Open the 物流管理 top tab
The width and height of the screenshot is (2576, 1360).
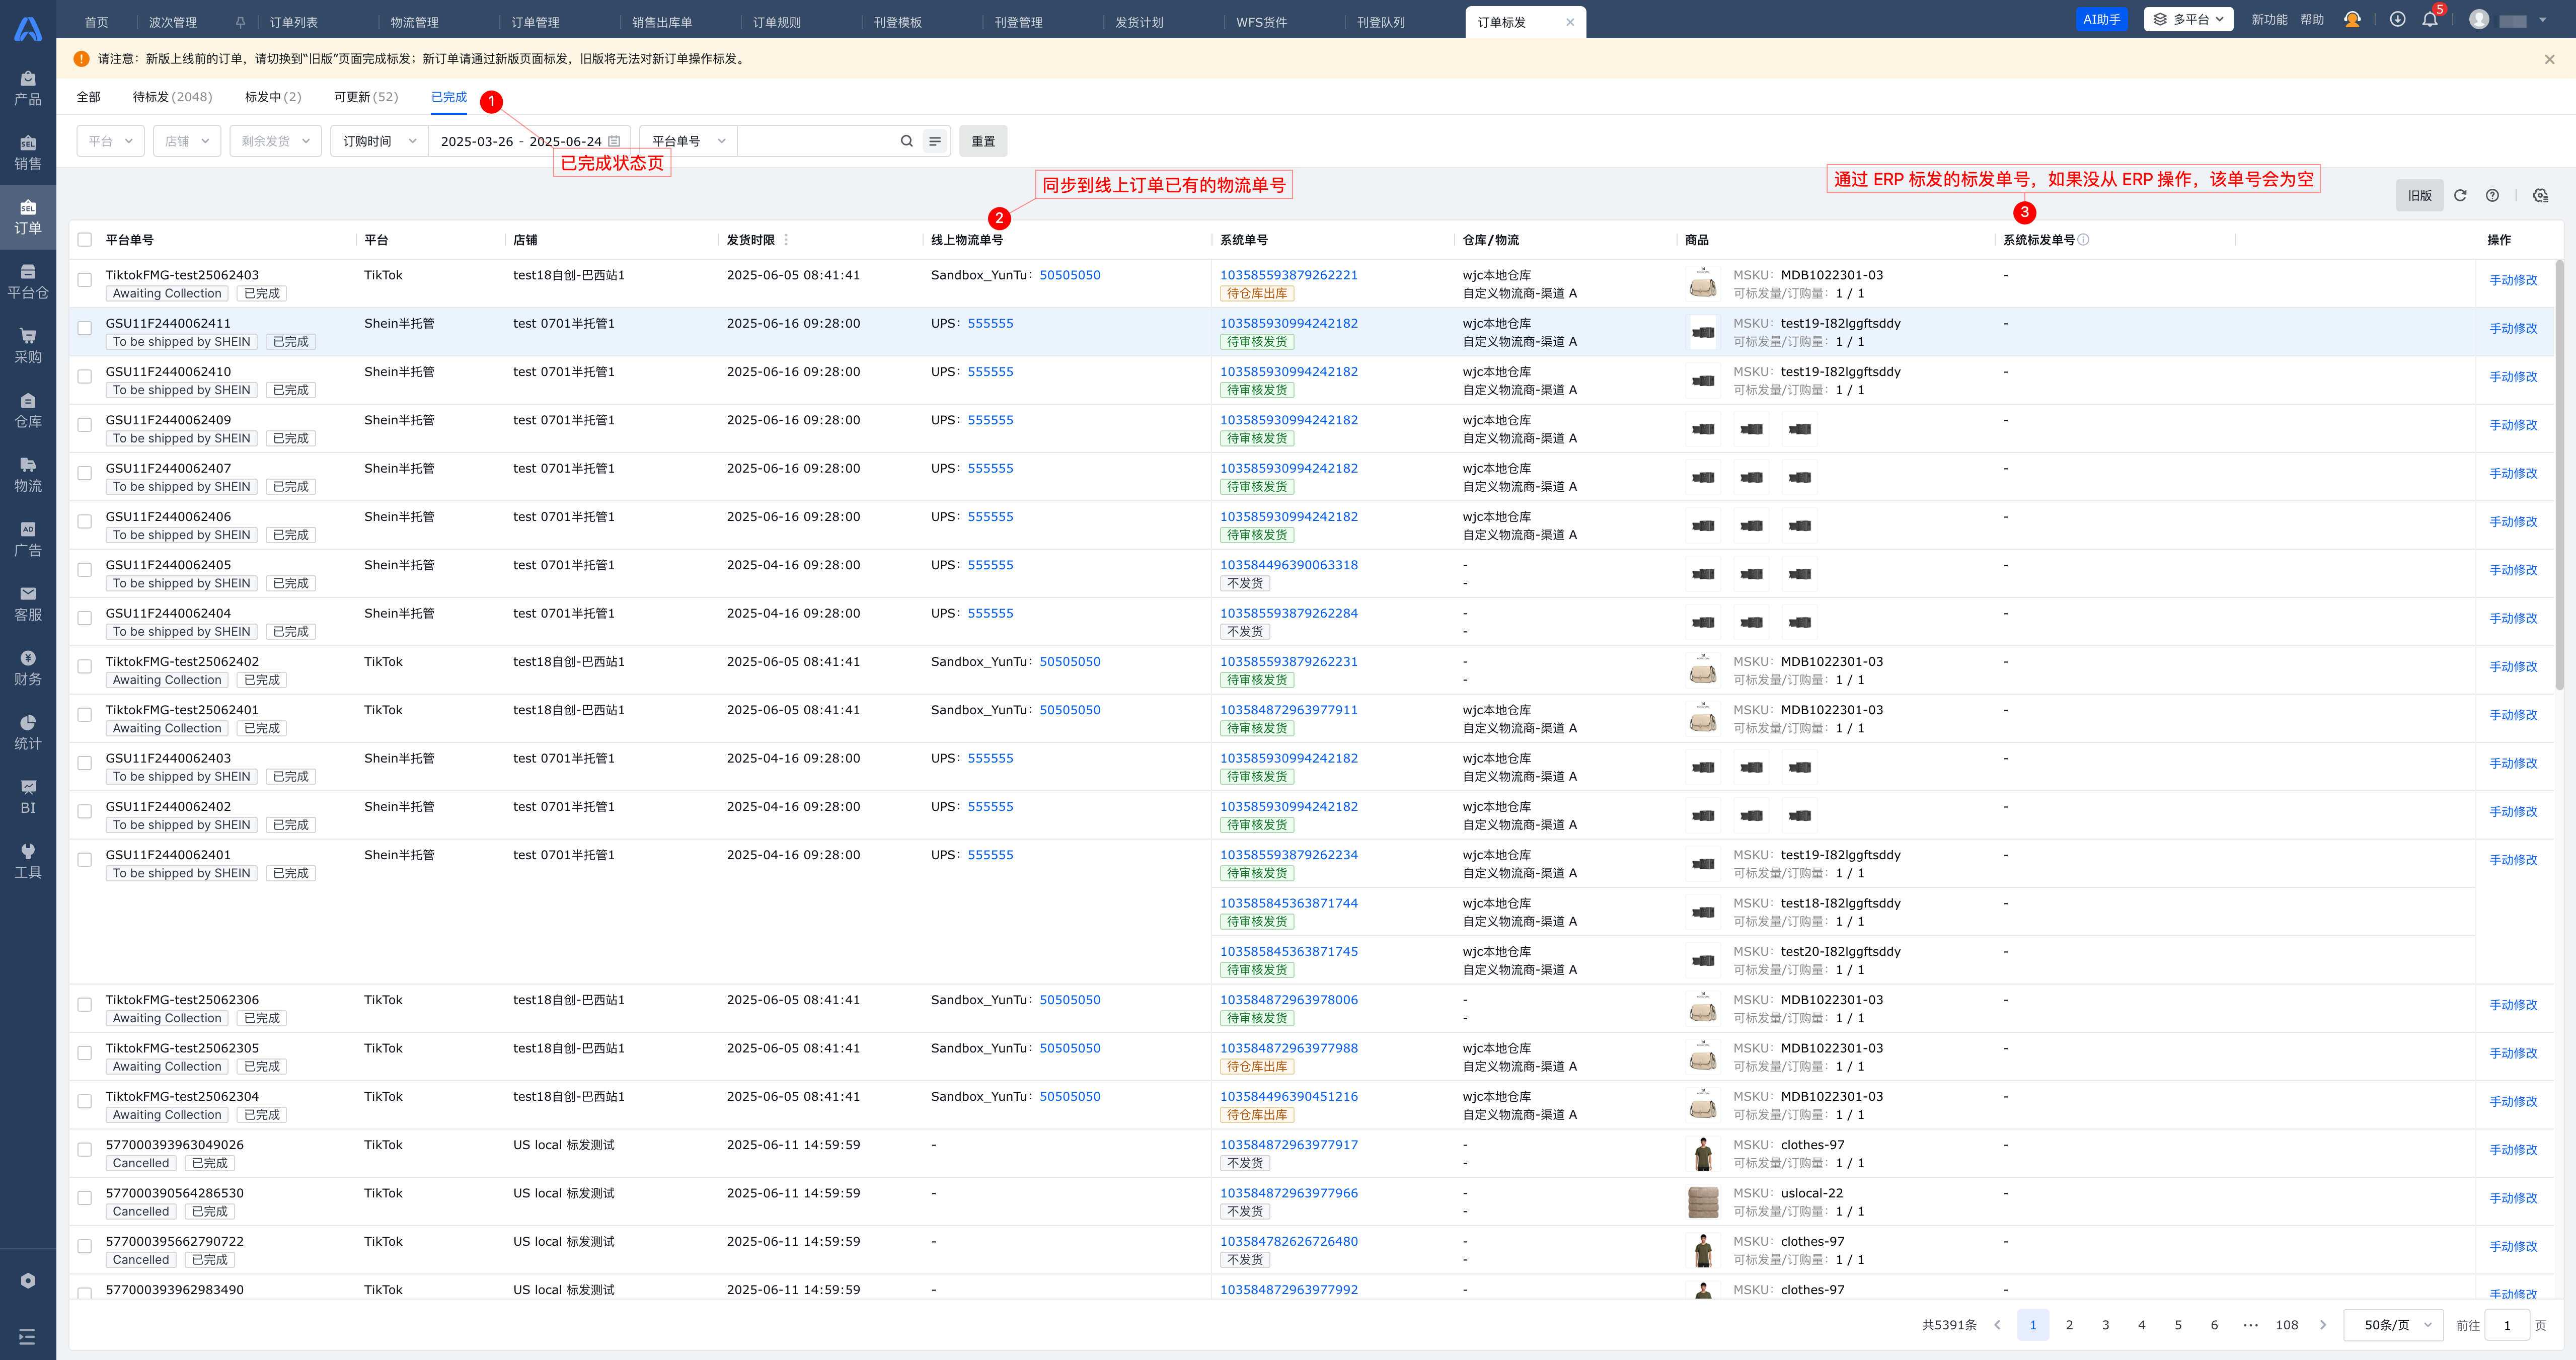pyautogui.click(x=414, y=22)
